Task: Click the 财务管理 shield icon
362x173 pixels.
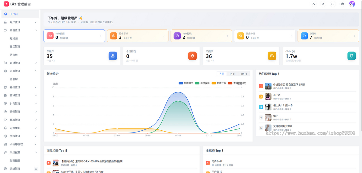Action: click(5, 103)
